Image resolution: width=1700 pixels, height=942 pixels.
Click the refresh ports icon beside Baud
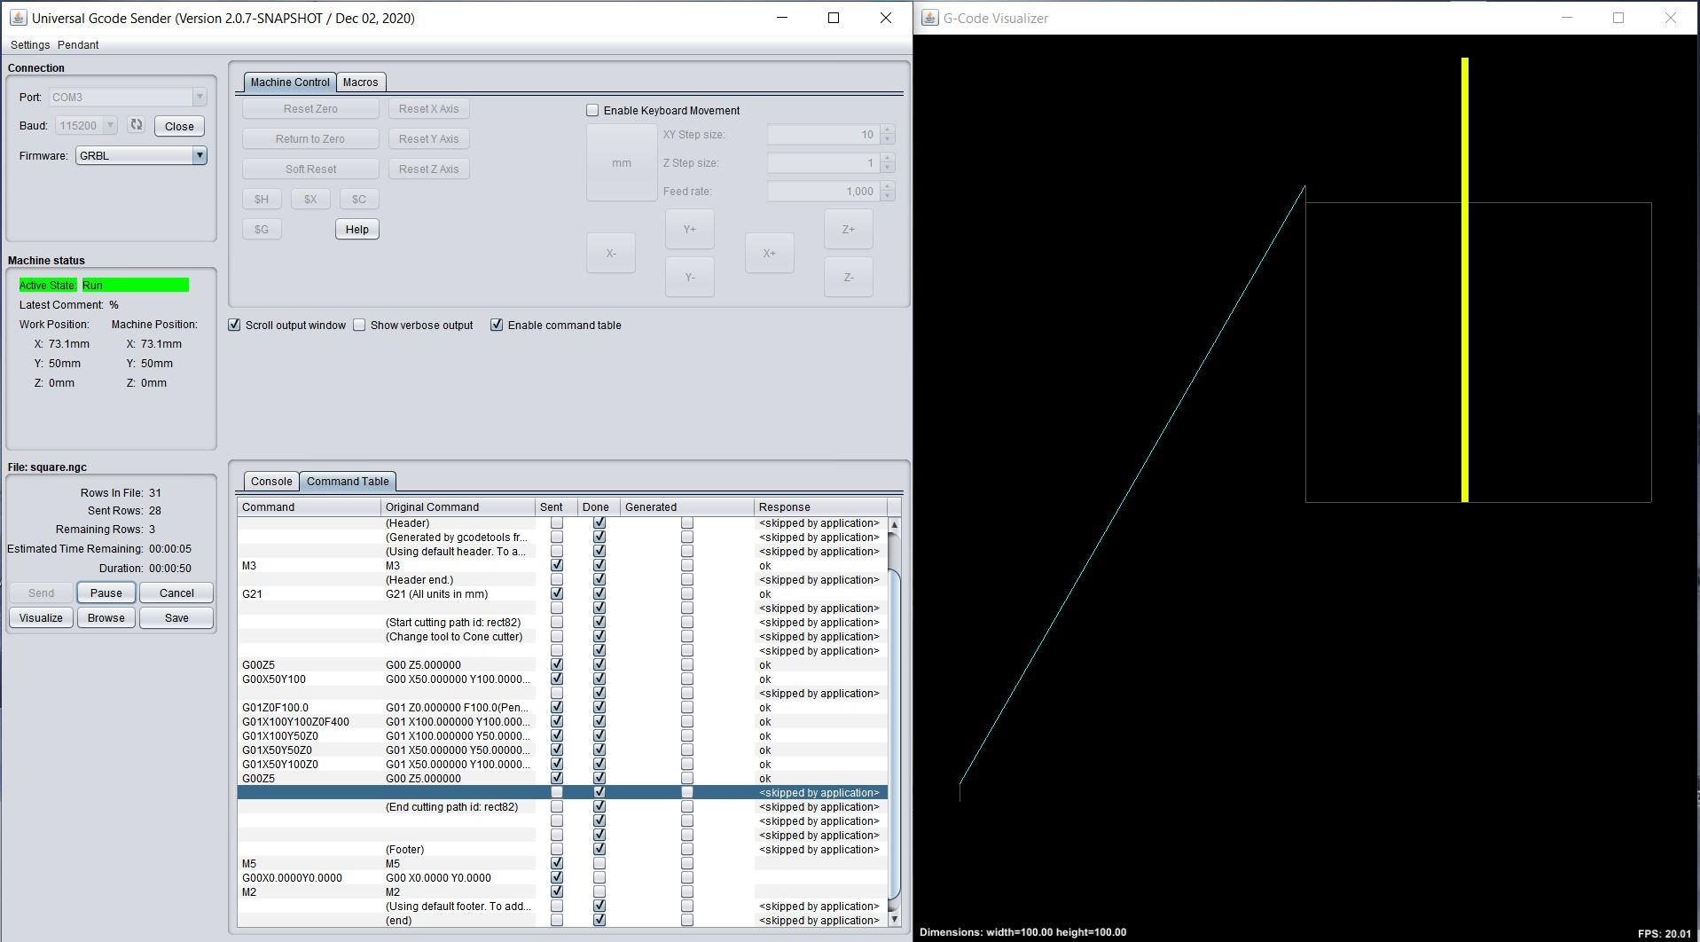click(136, 125)
